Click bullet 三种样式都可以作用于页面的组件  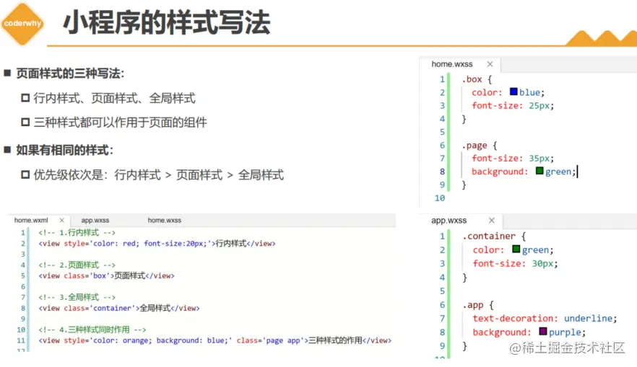coord(120,122)
